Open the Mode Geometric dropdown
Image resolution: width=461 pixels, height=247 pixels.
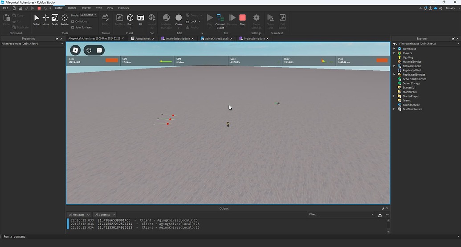[x=88, y=15]
